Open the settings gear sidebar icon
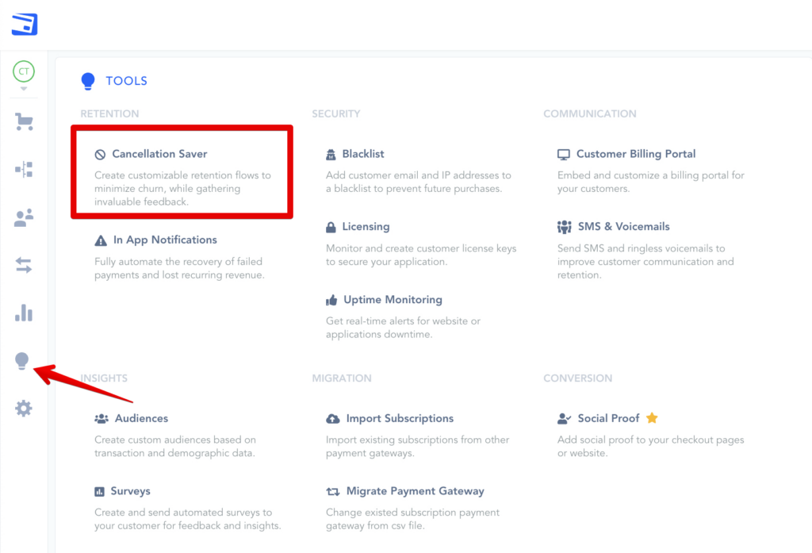This screenshot has width=812, height=553. [24, 409]
